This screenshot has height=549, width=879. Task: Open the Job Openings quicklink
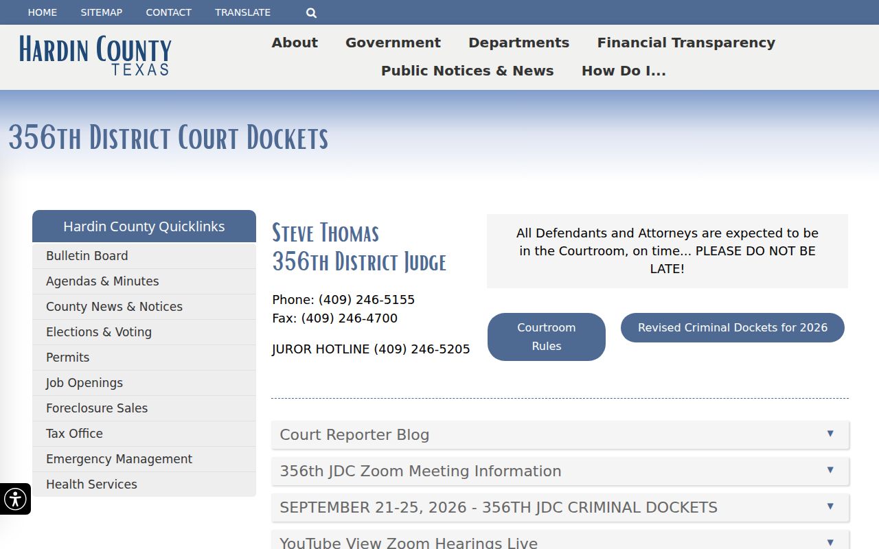click(144, 383)
